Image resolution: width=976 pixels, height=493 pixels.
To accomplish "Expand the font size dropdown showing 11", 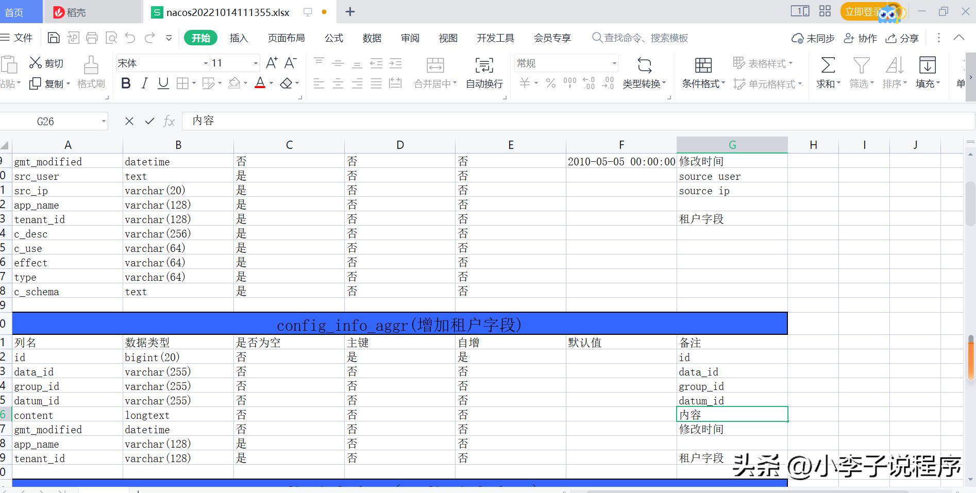I will 255,63.
